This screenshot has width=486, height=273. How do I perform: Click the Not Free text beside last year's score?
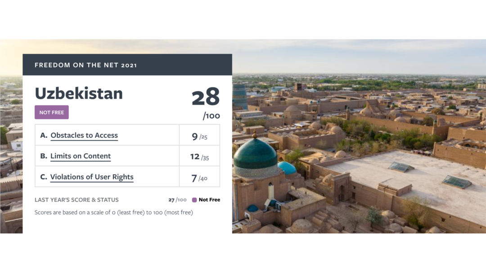pos(209,200)
